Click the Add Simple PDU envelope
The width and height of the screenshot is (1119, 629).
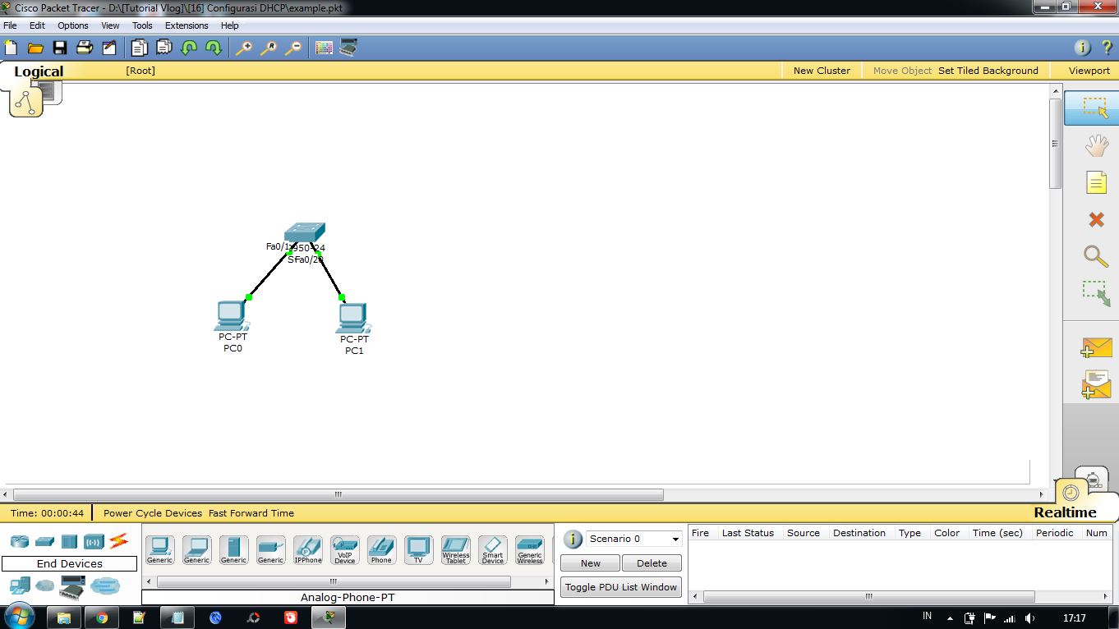pyautogui.click(x=1096, y=348)
